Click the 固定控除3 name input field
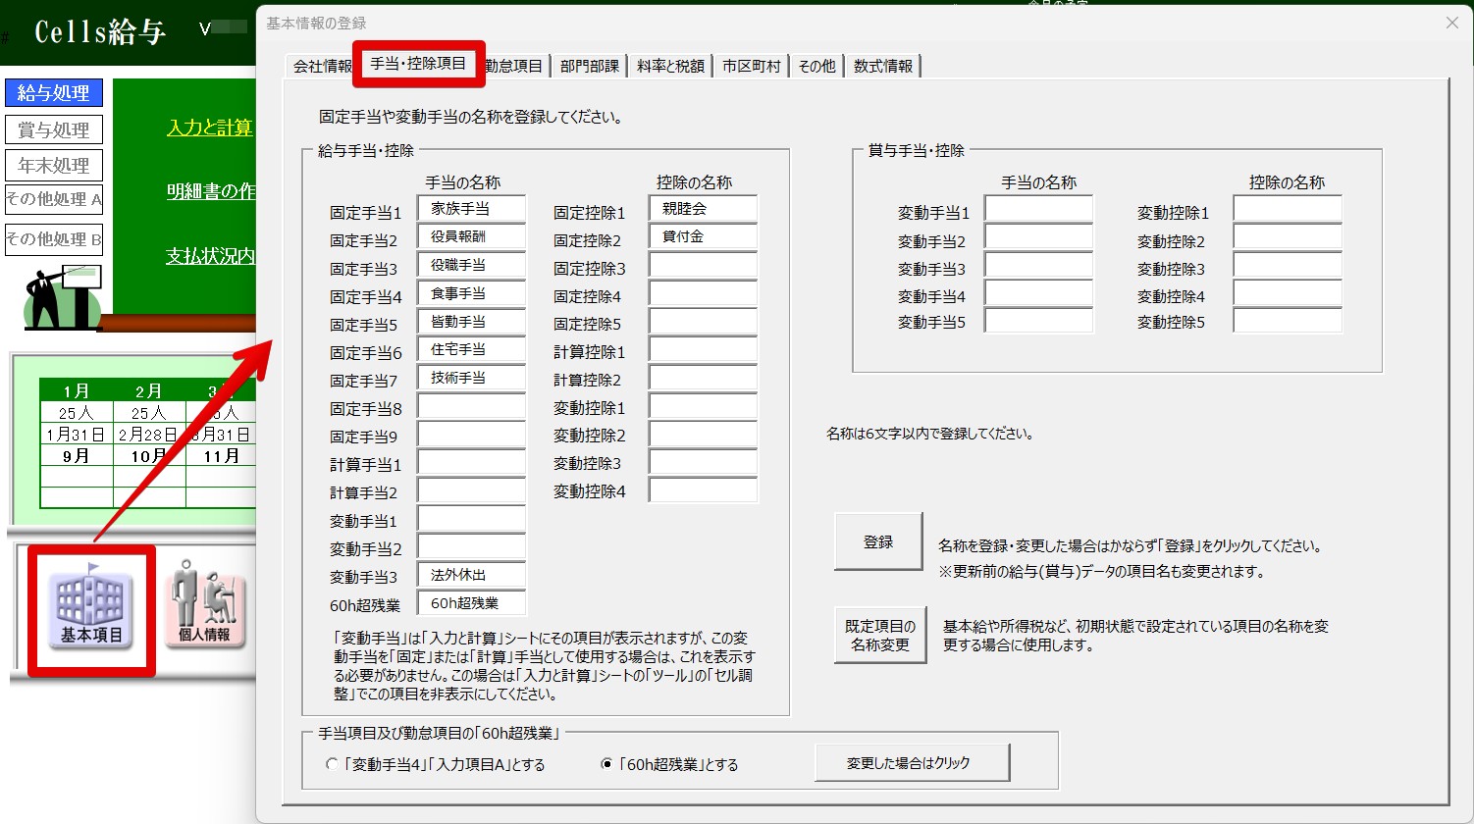Image resolution: width=1474 pixels, height=824 pixels. click(x=704, y=267)
